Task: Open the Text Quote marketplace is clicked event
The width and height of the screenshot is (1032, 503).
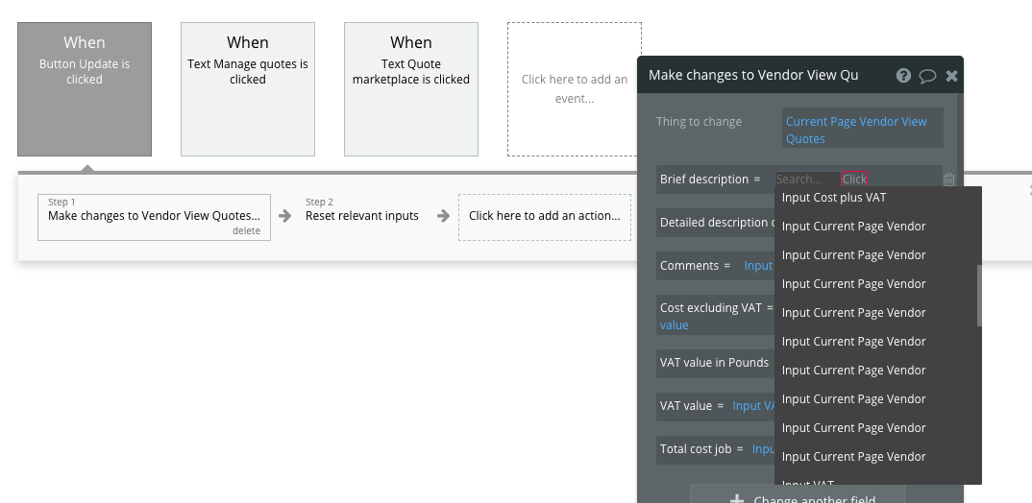Action: tap(411, 88)
